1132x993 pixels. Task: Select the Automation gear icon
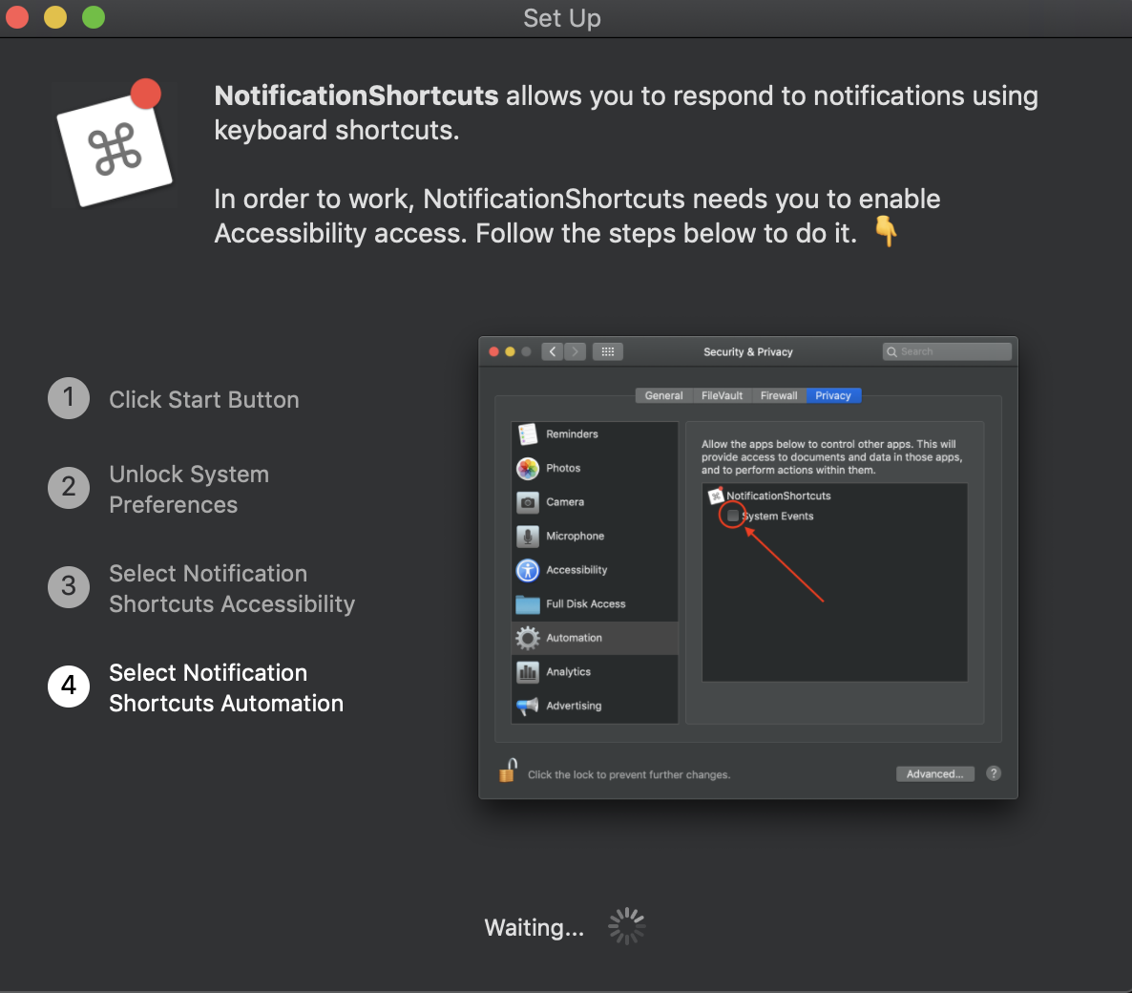(x=528, y=638)
